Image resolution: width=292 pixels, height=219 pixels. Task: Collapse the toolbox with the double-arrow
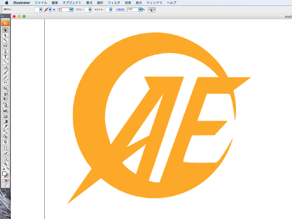[2, 16]
